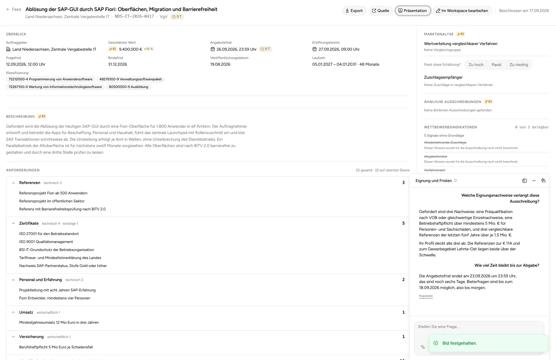
Task: Select CPV tag 80500000-9 Ausbildung
Action: pyautogui.click(x=128, y=87)
